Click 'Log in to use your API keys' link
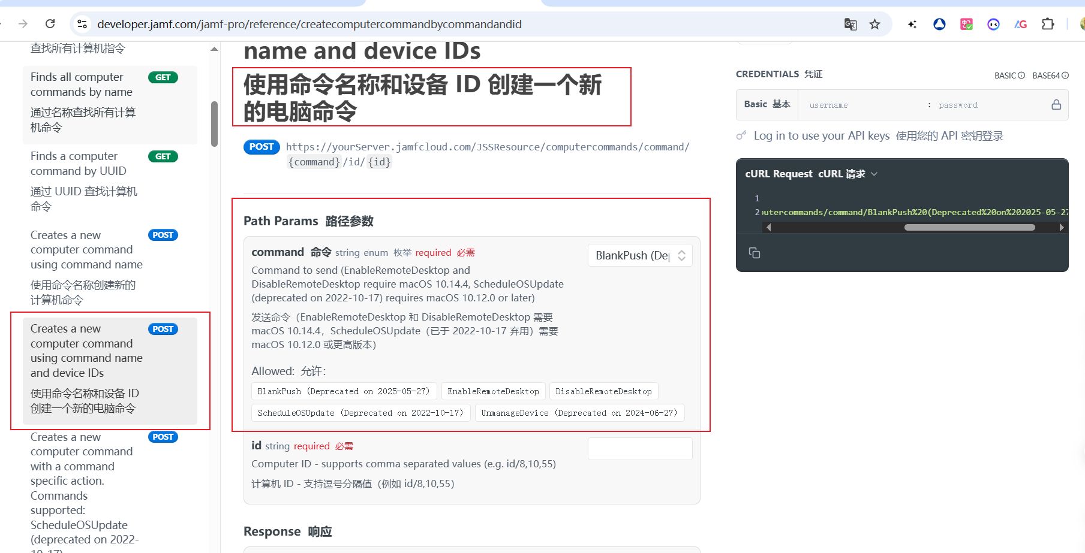This screenshot has height=553, width=1085. click(x=821, y=136)
